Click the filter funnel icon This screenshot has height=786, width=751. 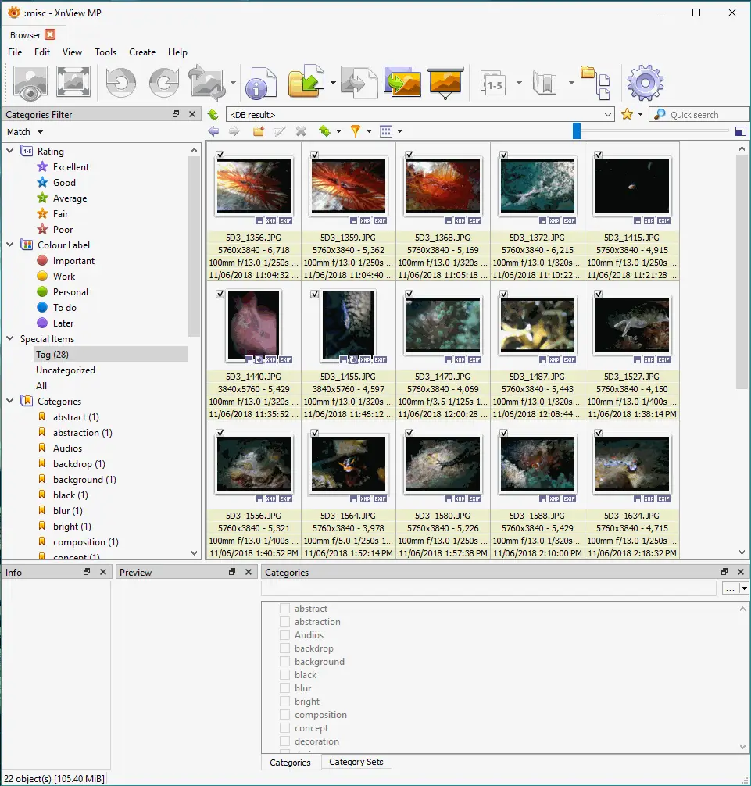[356, 131]
